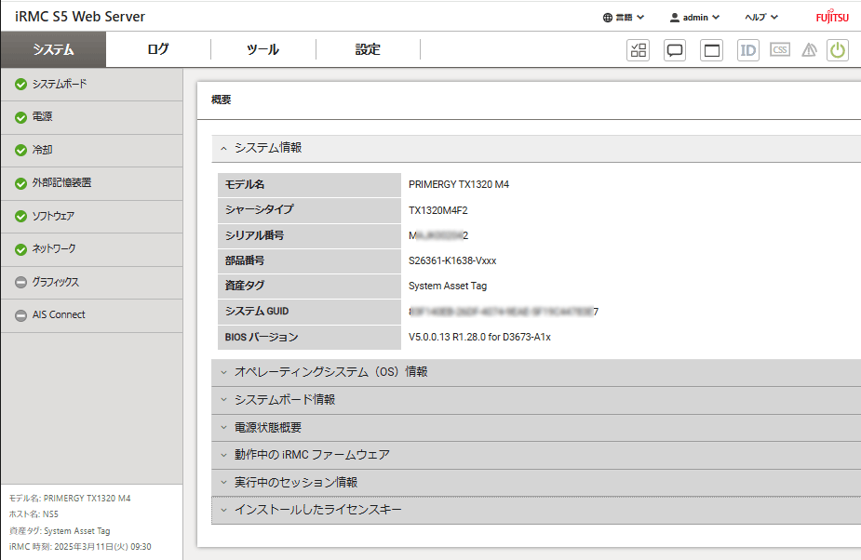Open the admin user dropdown menu
The width and height of the screenshot is (861, 560).
click(694, 18)
